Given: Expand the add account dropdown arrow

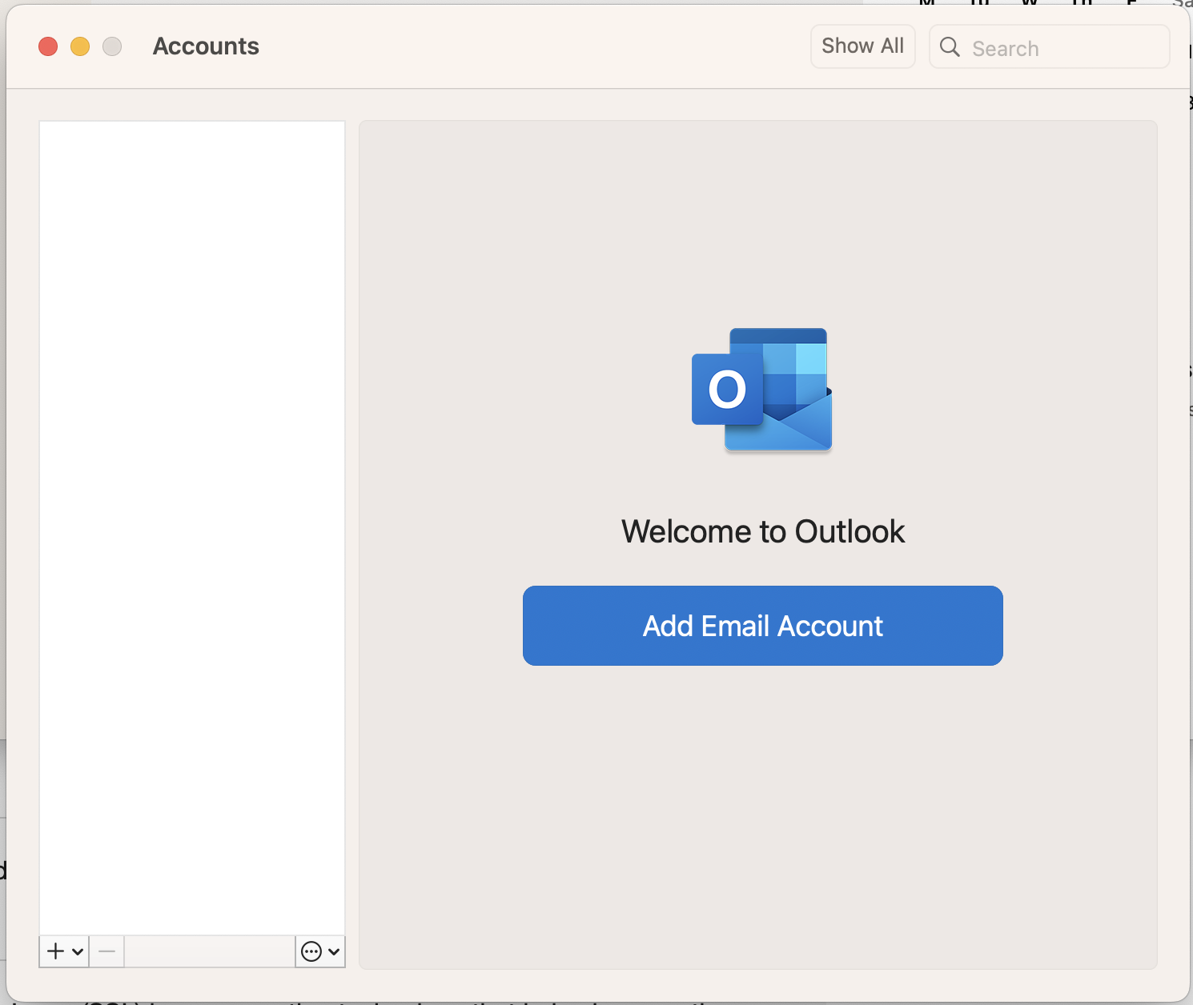Looking at the screenshot, I should [x=78, y=952].
